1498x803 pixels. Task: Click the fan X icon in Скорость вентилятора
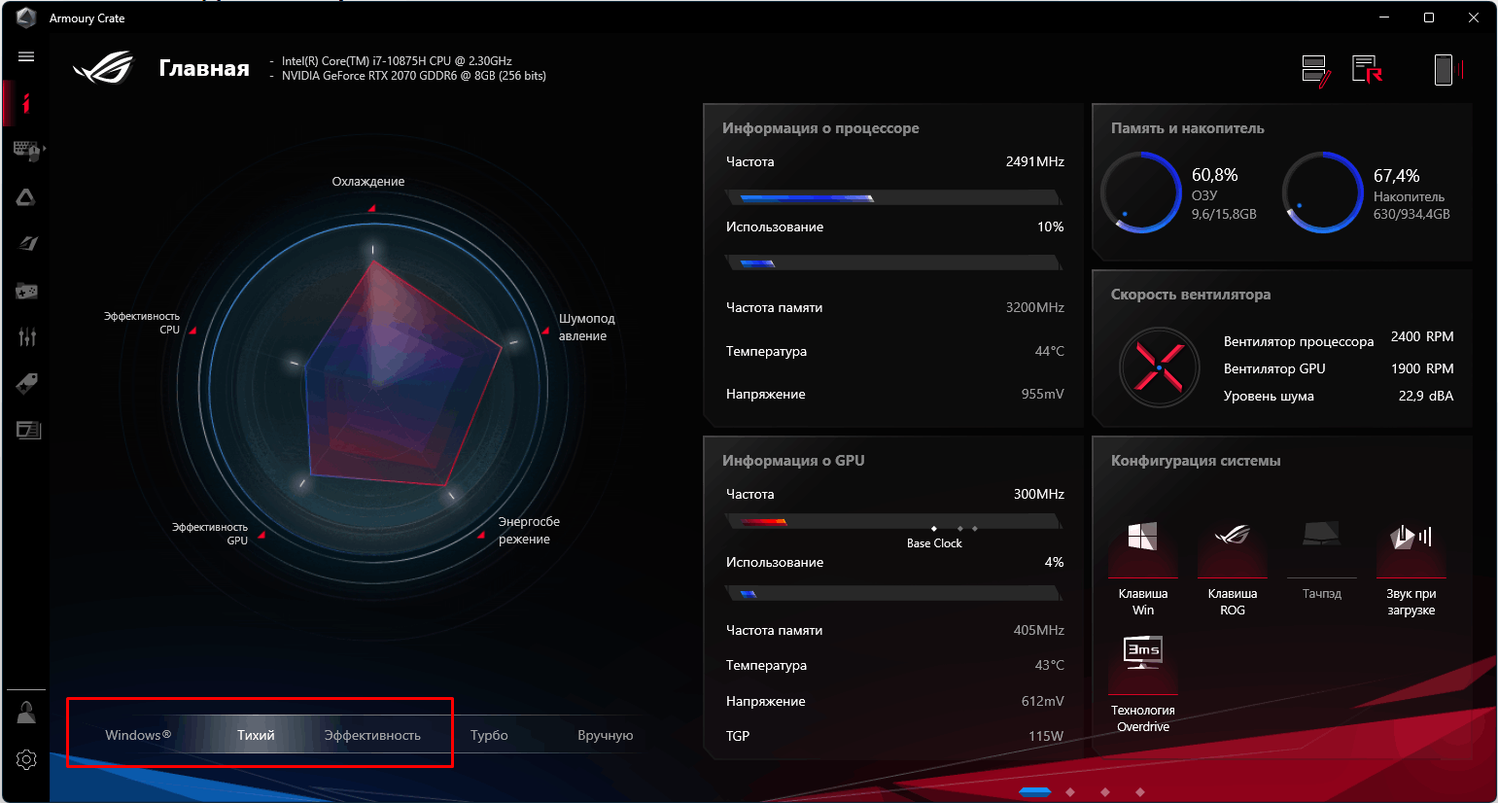pos(1159,367)
